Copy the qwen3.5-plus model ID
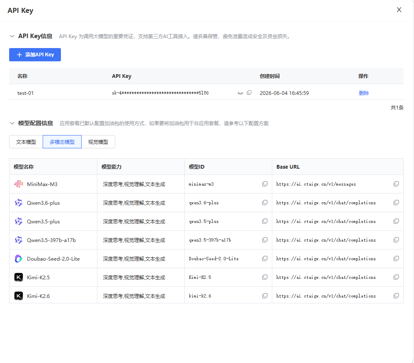The width and height of the screenshot is (414, 363). (265, 221)
